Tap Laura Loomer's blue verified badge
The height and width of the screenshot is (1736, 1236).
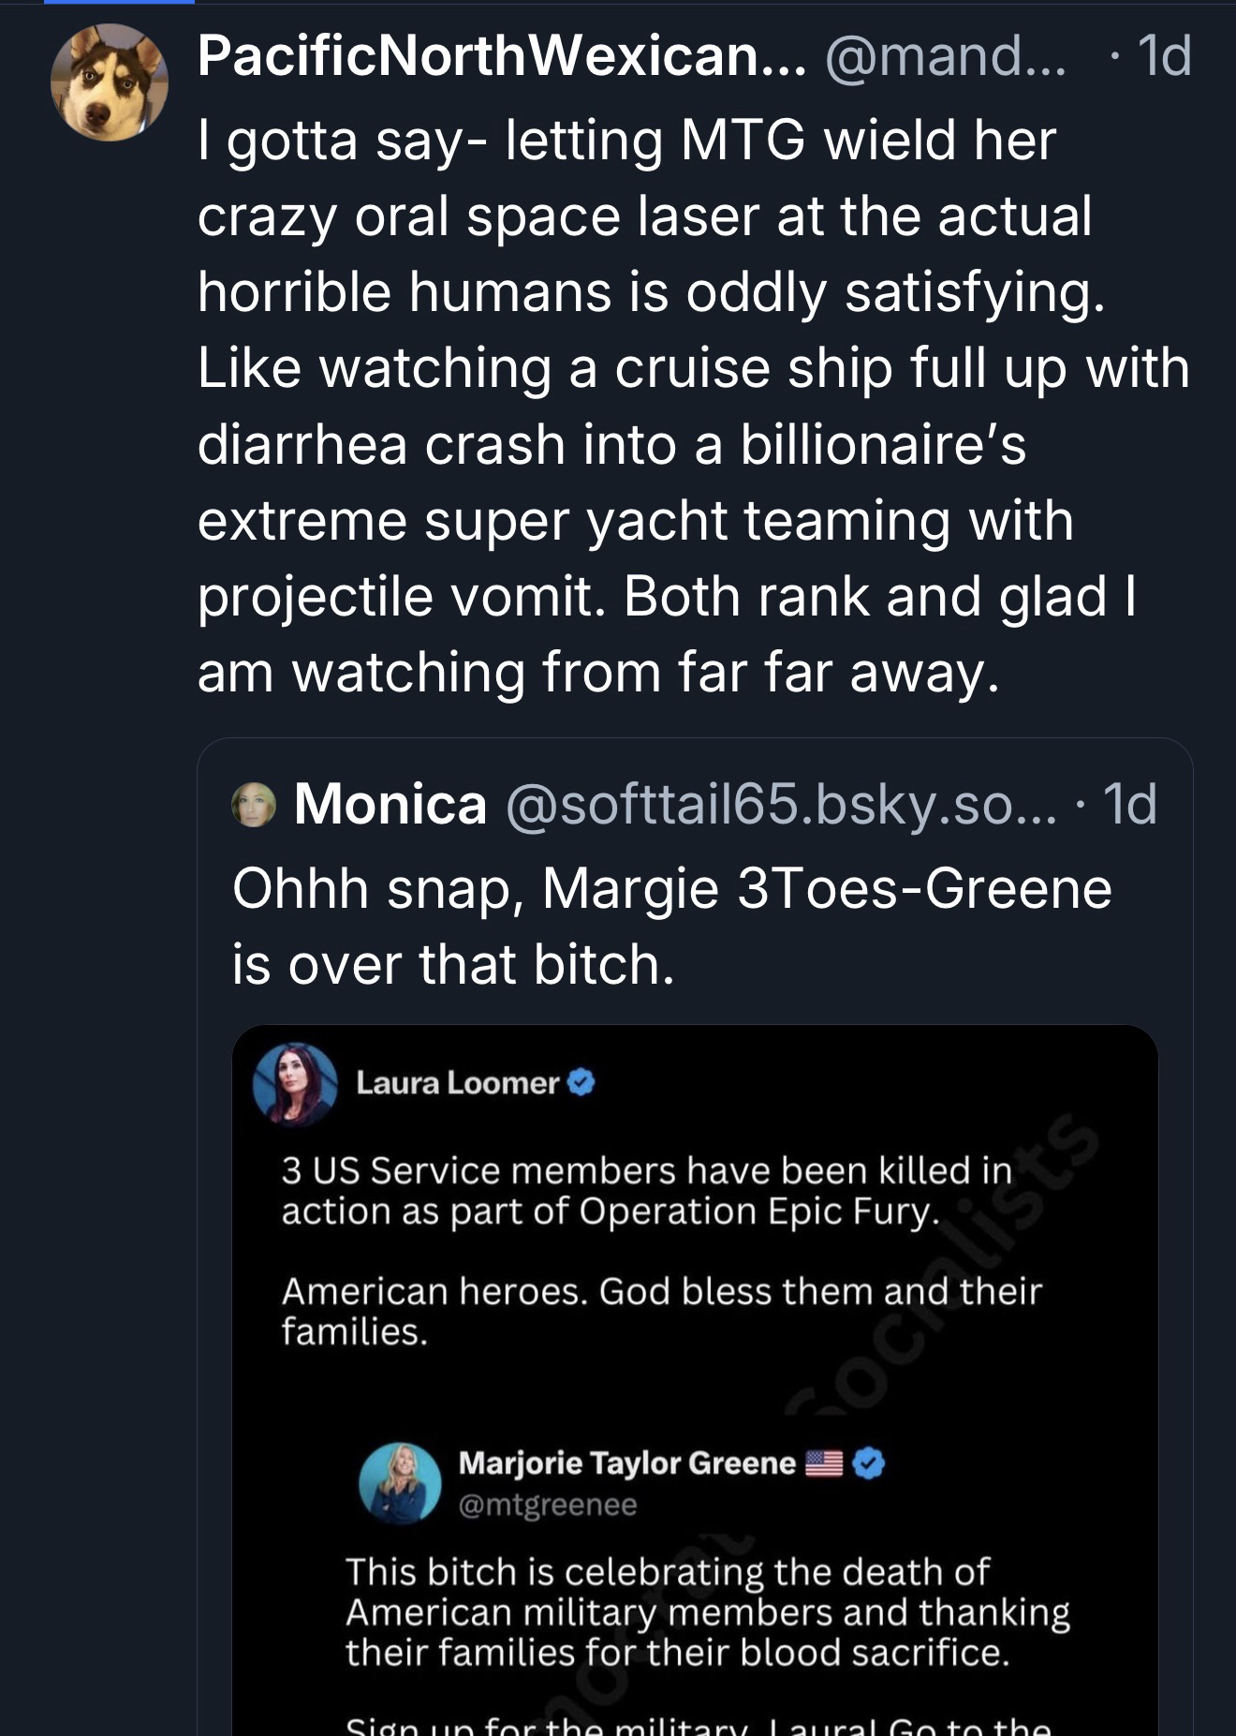pyautogui.click(x=581, y=1083)
